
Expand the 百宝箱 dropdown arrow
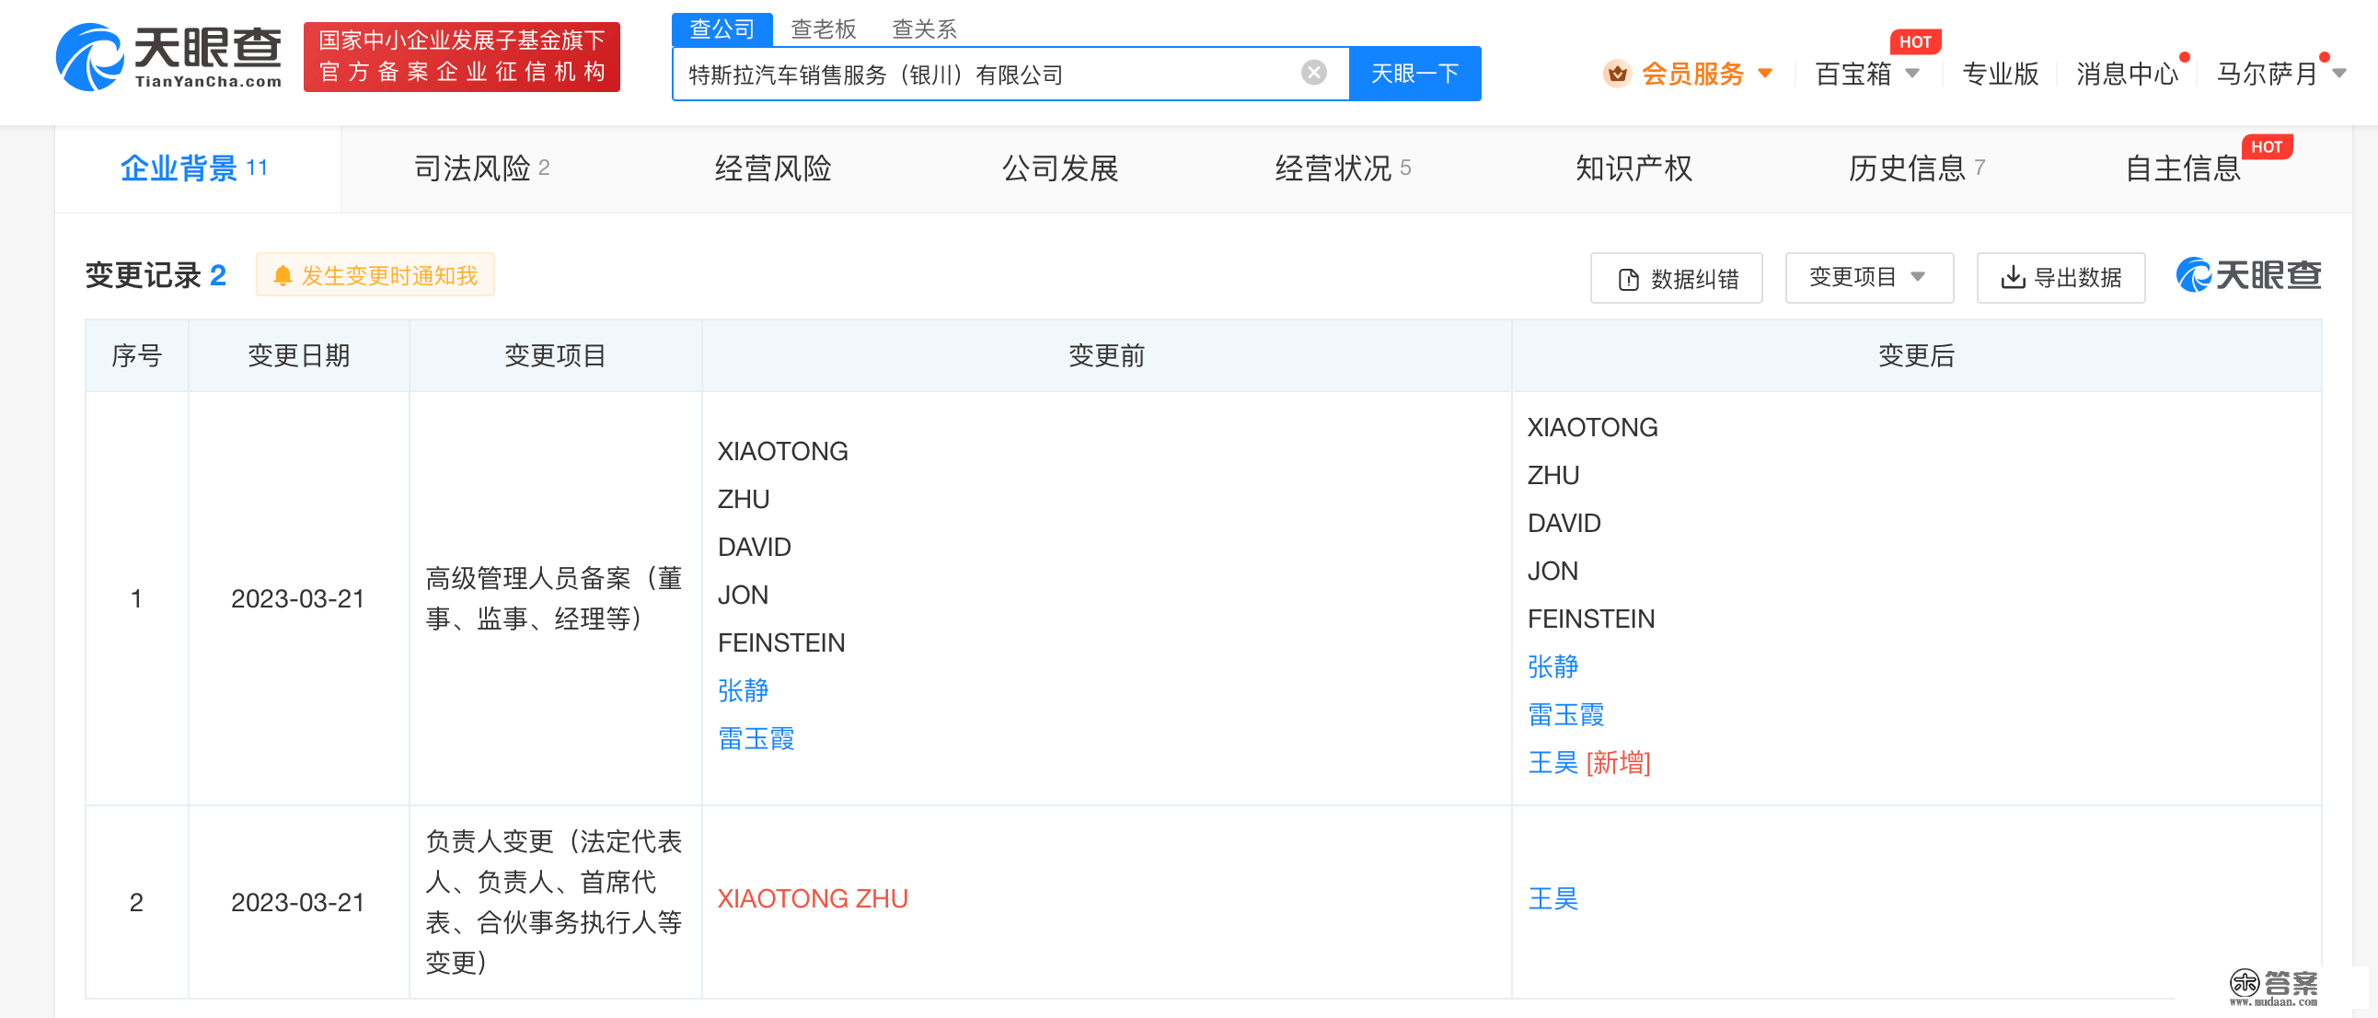1912,74
